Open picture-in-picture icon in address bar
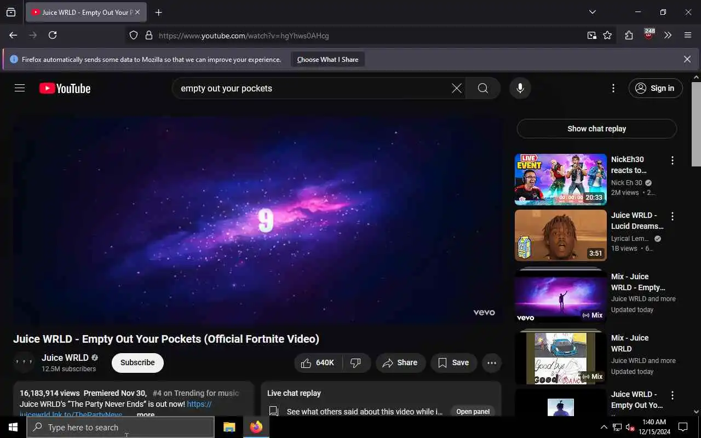The image size is (701, 438). click(x=592, y=35)
